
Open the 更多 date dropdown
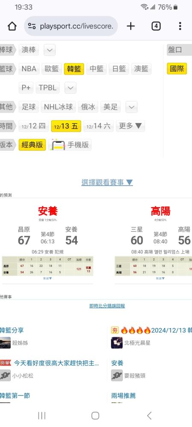130,126
